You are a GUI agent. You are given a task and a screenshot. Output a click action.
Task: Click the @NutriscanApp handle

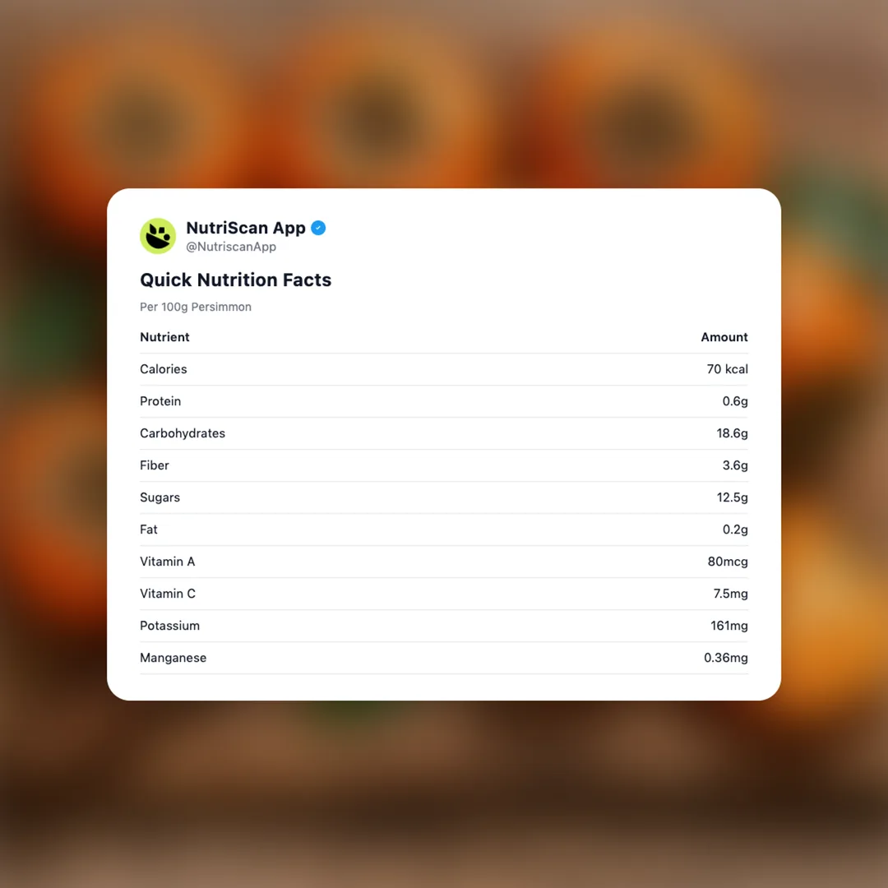231,247
